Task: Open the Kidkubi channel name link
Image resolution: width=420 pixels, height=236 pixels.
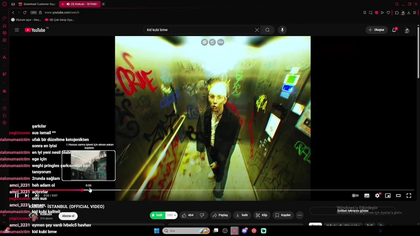Action: pyautogui.click(x=46, y=214)
